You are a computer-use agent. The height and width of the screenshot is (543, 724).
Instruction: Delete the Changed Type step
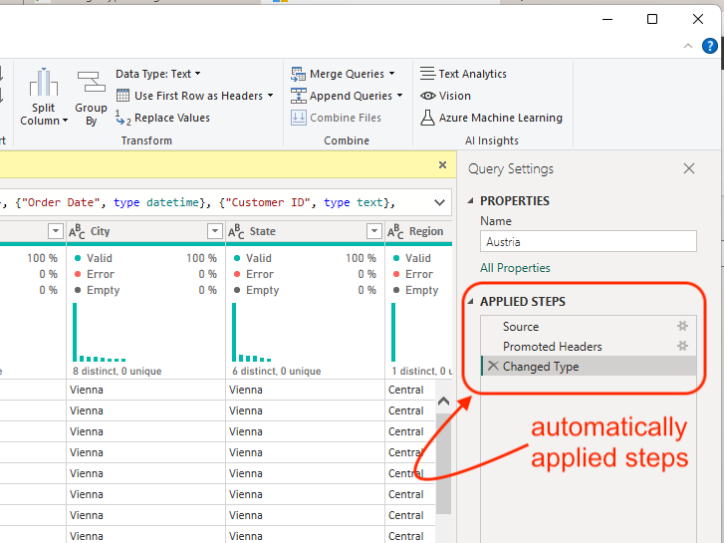pos(493,367)
